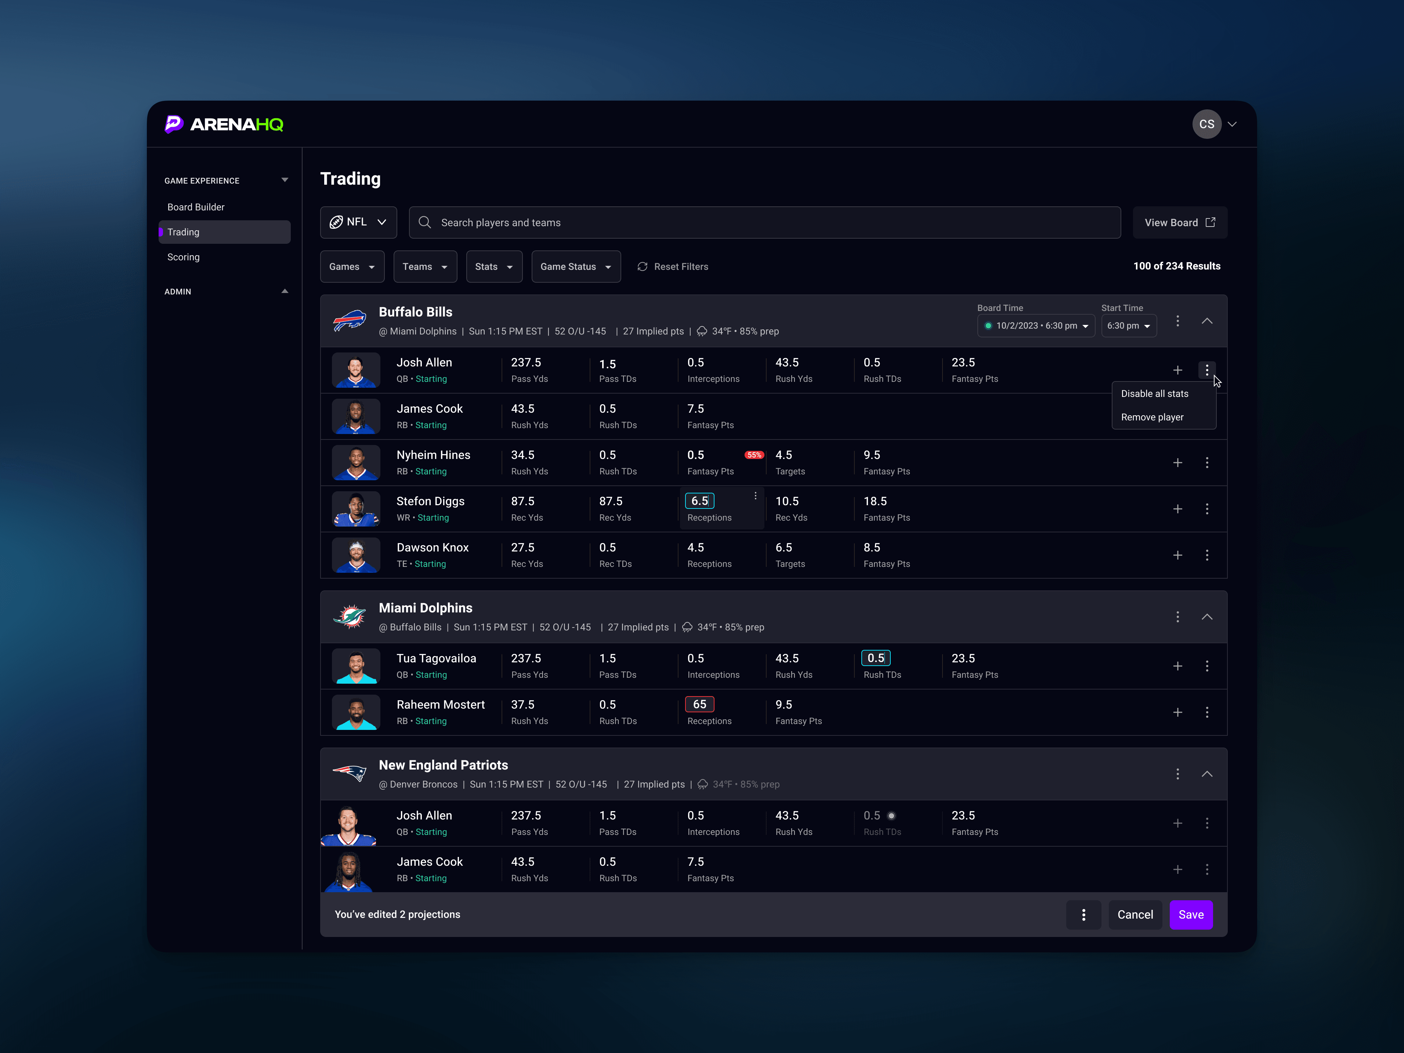Edit Tua Tagovailoa Rush TDs value
The width and height of the screenshot is (1404, 1053).
coord(875,658)
